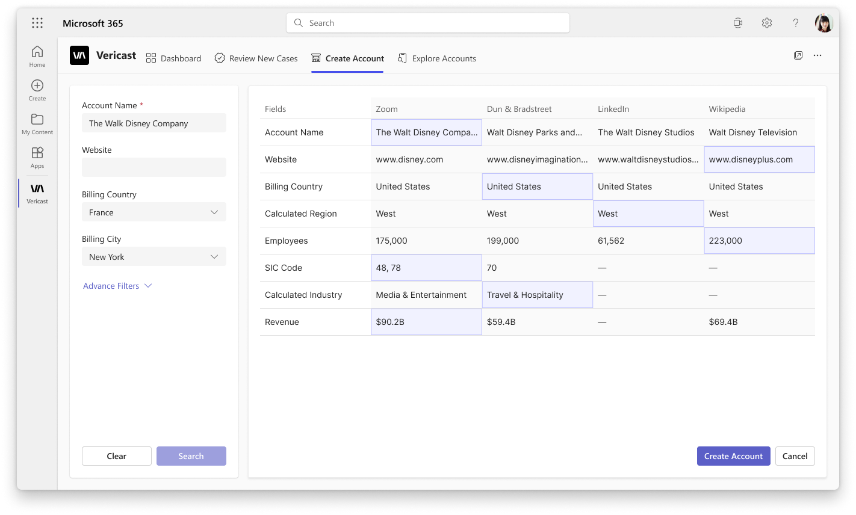
Task: Select Dun & Bradstreet's United States billing country
Action: [538, 187]
